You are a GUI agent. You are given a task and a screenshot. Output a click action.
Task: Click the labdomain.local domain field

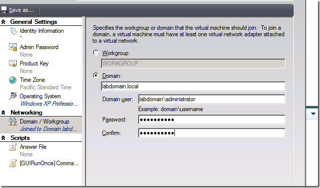tap(193, 86)
